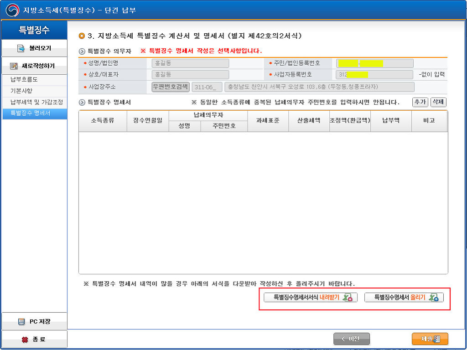Click 삭제 to delete a row
The height and width of the screenshot is (350, 467).
pyautogui.click(x=438, y=102)
